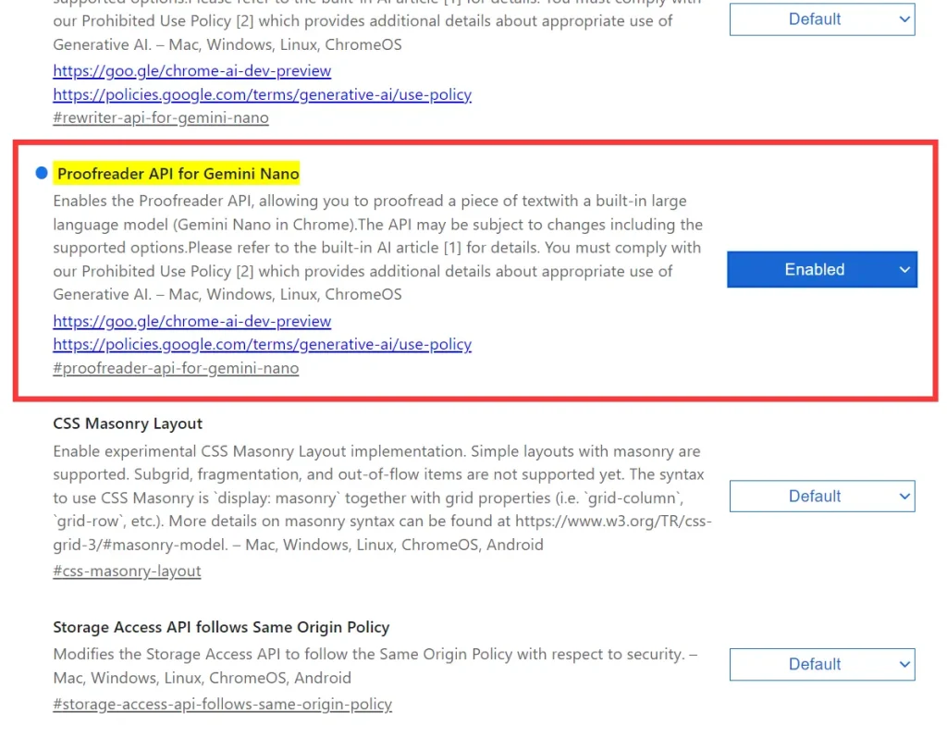Open generative-ai use-policy link under Proofreader API
Viewport: 947px width, 749px height.
tap(262, 344)
